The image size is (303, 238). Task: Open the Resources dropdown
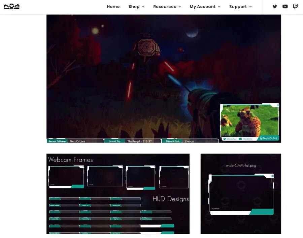[180, 6]
